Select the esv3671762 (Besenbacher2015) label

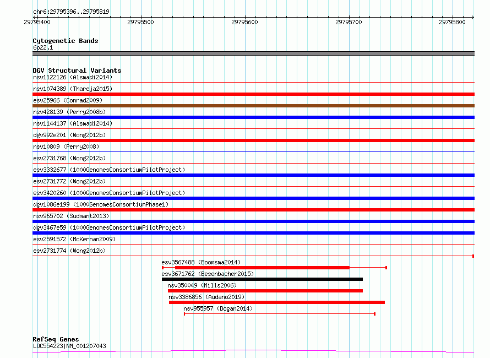[208, 274]
